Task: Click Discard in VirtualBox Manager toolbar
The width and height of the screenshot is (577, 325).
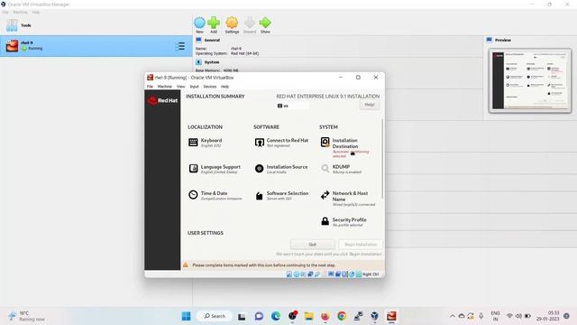Action: (x=250, y=25)
